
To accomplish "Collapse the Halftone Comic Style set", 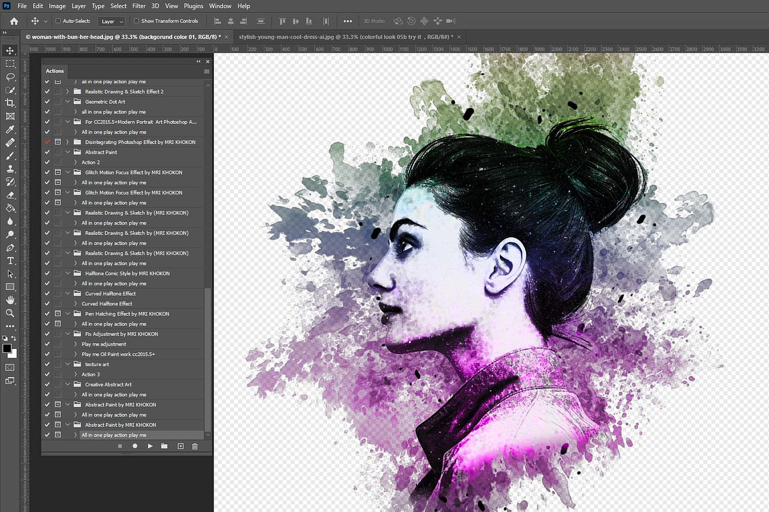I will [68, 273].
